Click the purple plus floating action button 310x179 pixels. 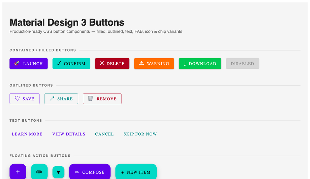coord(18,172)
